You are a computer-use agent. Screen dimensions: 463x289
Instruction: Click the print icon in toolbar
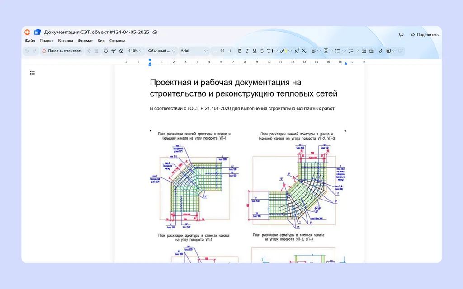pos(106,51)
